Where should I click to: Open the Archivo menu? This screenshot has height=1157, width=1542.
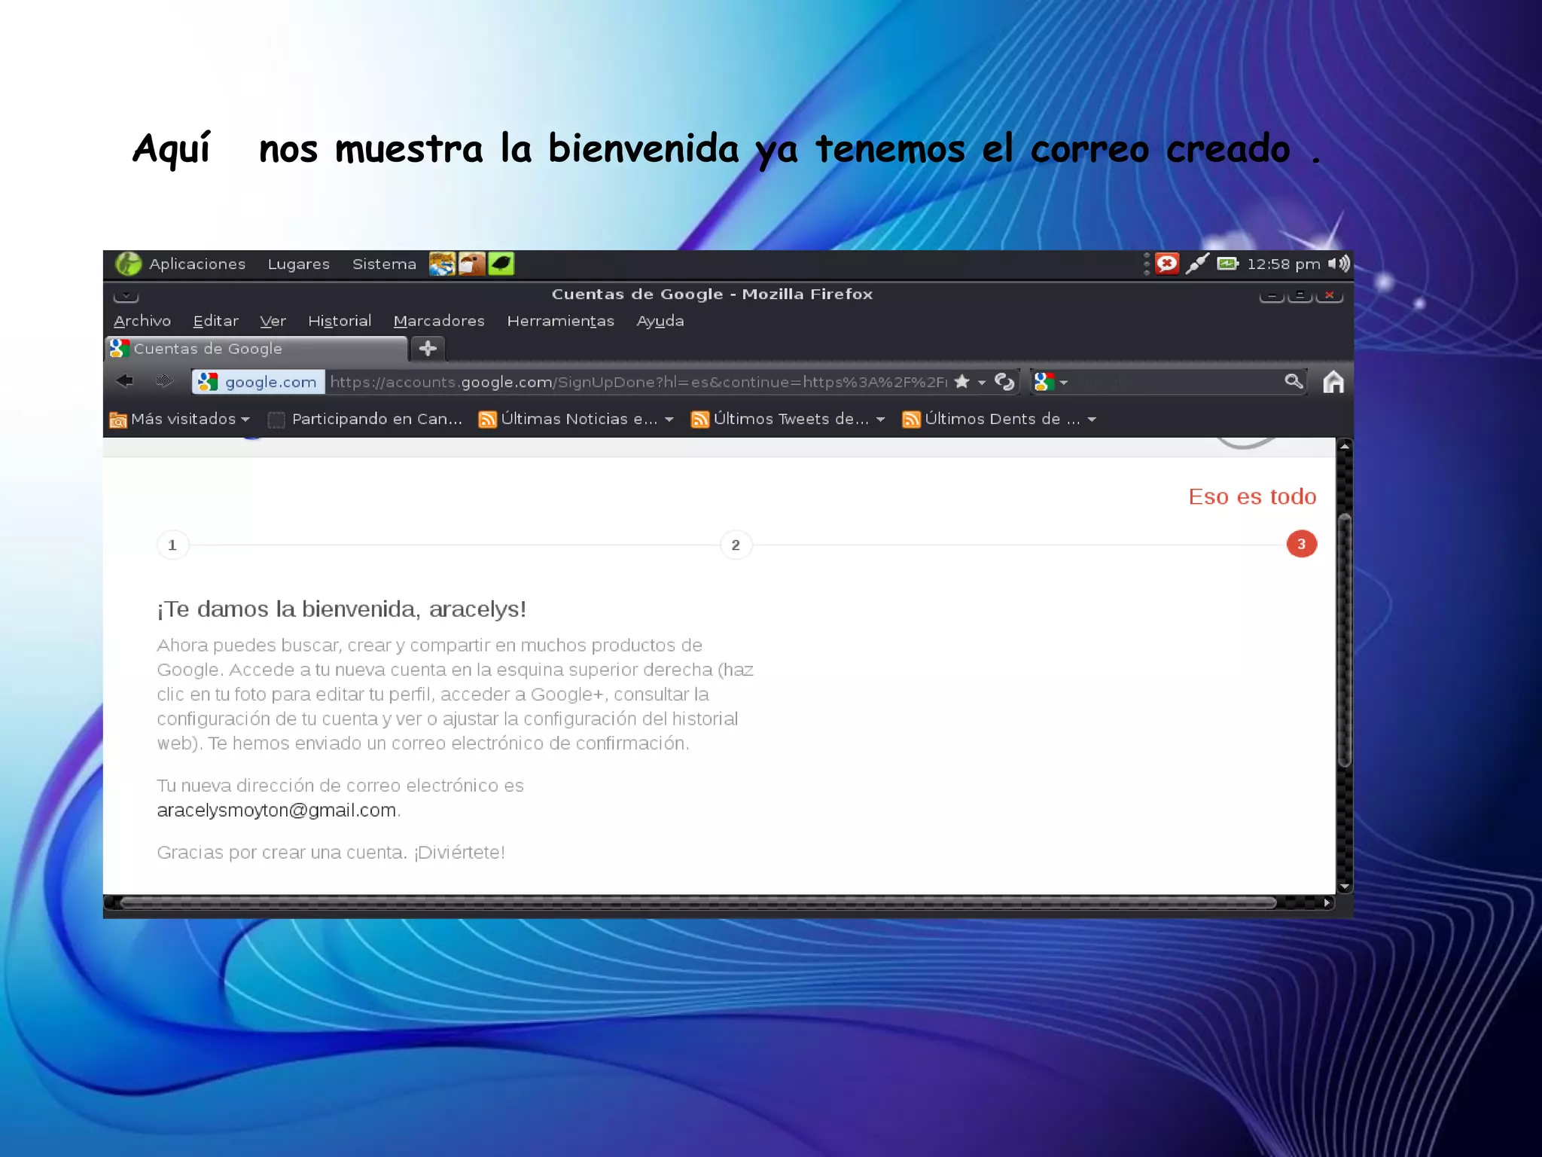click(x=142, y=321)
